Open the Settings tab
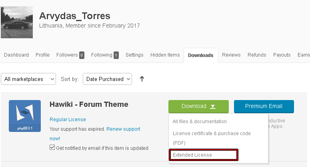The image size is (310, 167). point(134,55)
